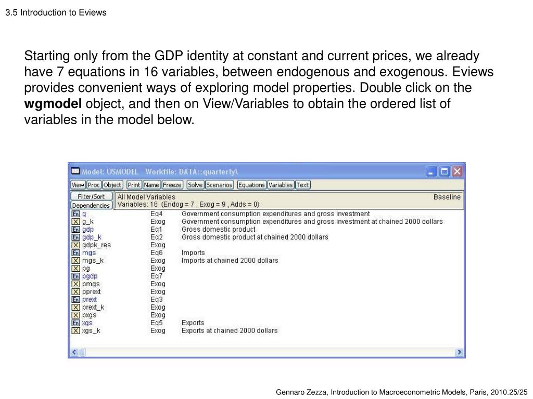Click the En icon beside prext

click(75, 300)
